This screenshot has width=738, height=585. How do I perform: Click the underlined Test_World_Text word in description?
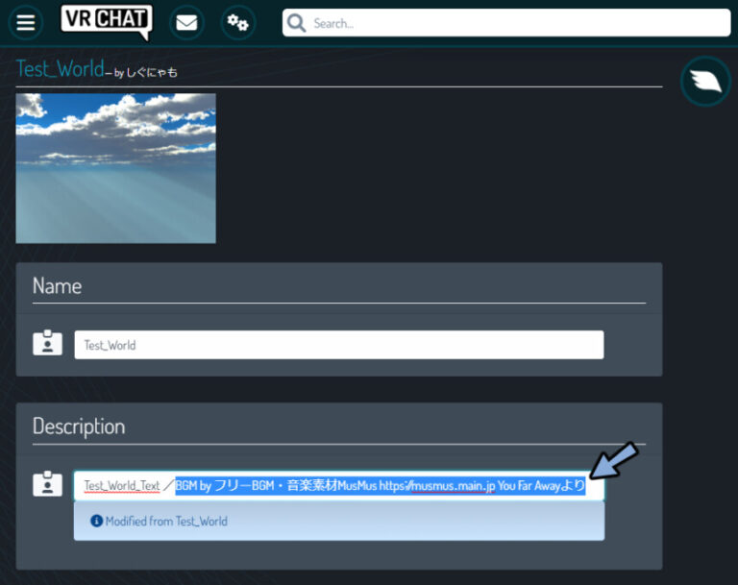pyautogui.click(x=122, y=486)
